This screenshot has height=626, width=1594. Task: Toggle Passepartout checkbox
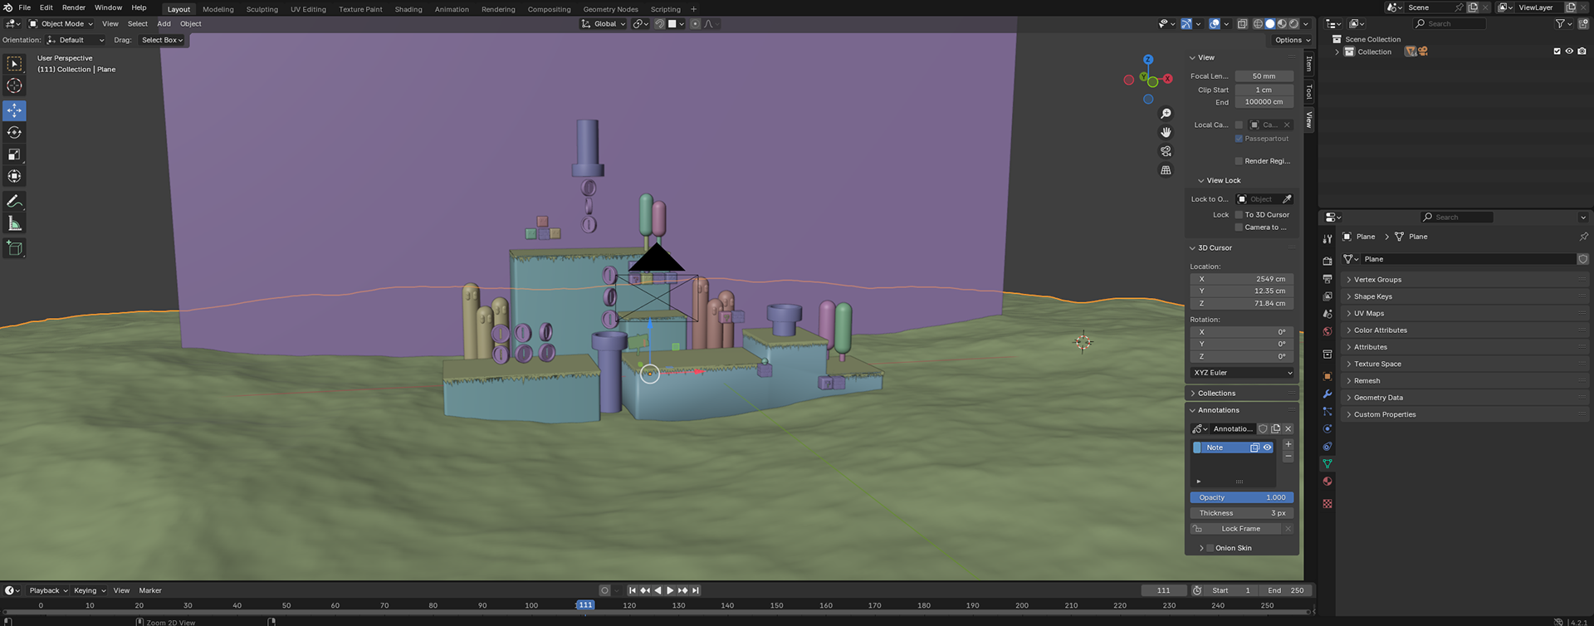point(1239,139)
